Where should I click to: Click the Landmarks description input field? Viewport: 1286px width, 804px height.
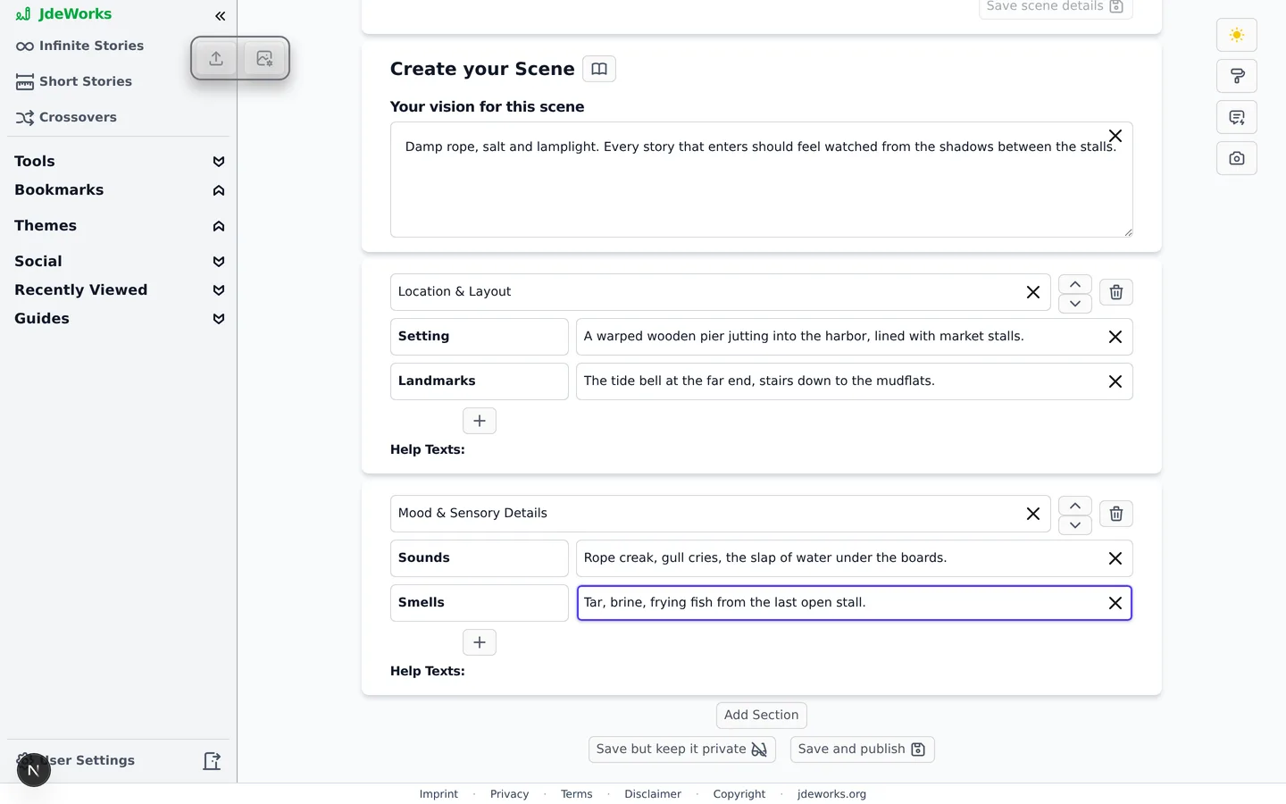click(x=839, y=381)
